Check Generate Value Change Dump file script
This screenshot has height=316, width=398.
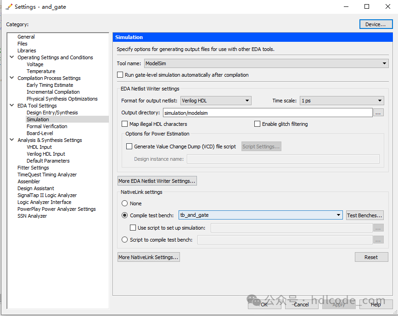[129, 147]
